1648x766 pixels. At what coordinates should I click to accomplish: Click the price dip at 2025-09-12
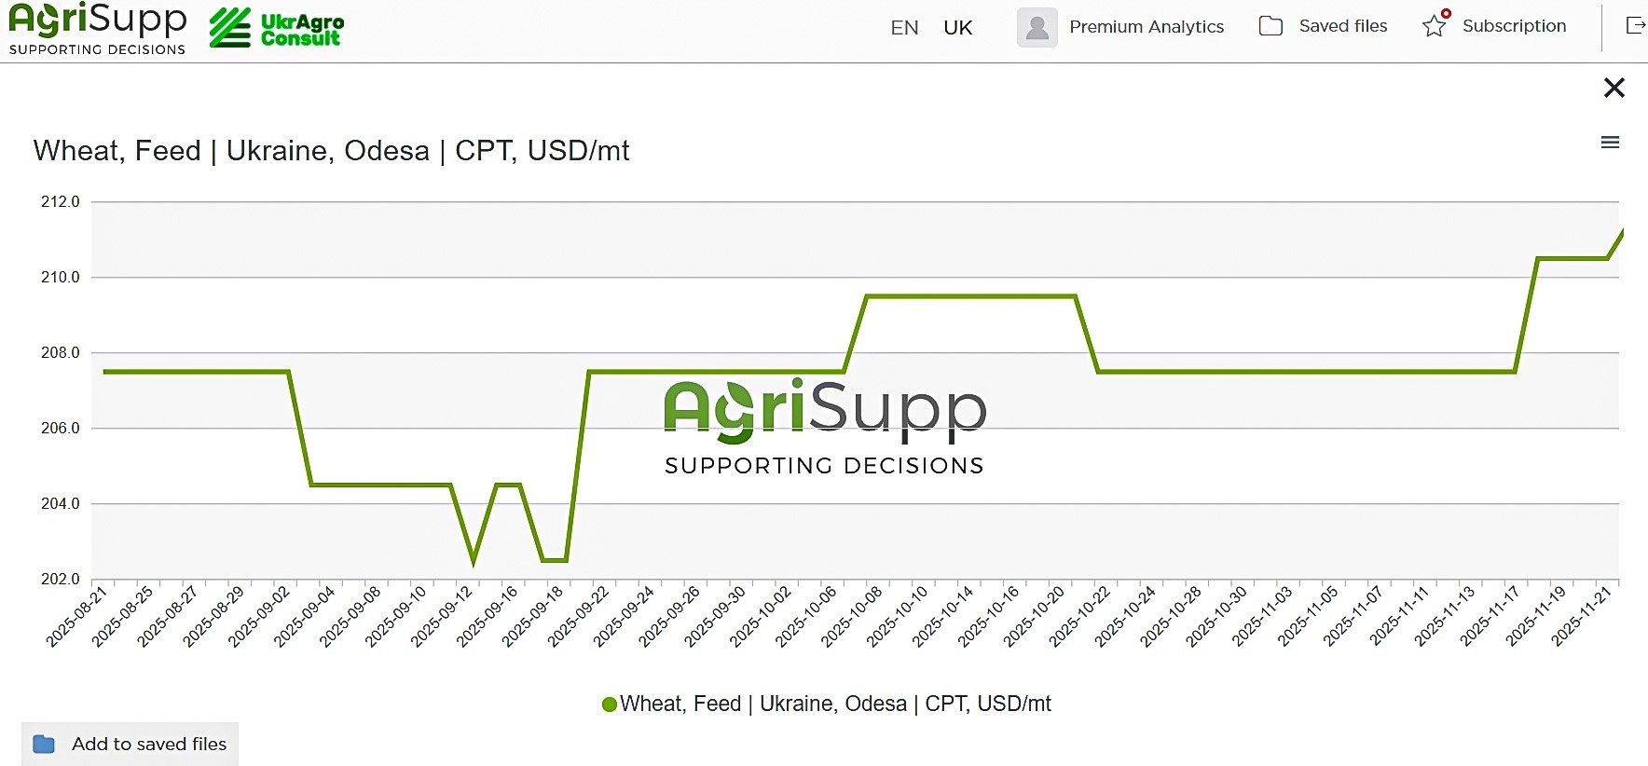coord(474,561)
